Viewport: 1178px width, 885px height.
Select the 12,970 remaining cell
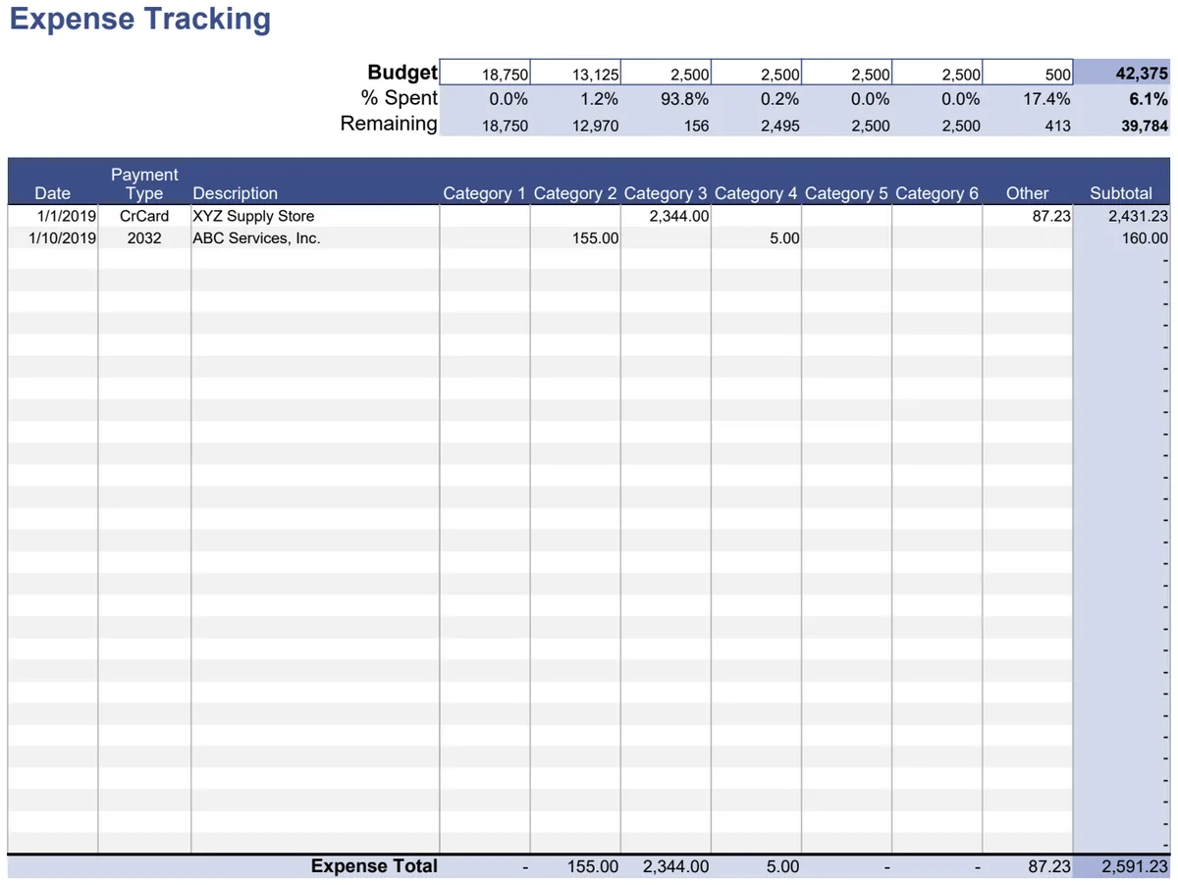(x=576, y=125)
